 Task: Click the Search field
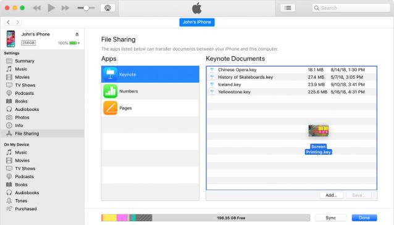351,8
